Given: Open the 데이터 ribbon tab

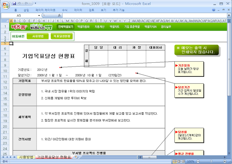Looking at the screenshot, I should click(78, 10).
